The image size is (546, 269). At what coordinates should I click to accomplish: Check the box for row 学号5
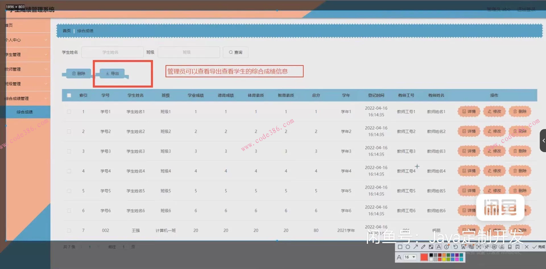tap(69, 191)
